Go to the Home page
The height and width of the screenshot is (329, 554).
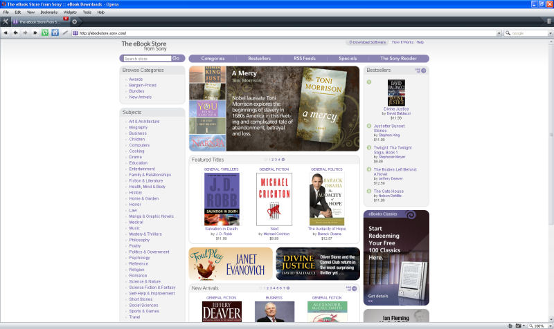point(55,32)
